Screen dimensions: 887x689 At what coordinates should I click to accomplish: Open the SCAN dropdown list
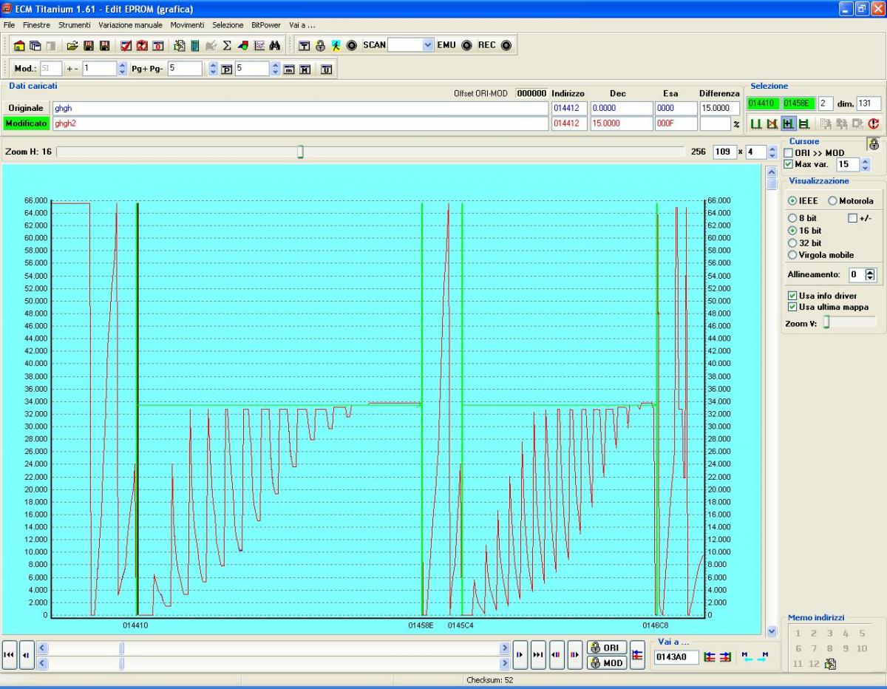tap(428, 45)
